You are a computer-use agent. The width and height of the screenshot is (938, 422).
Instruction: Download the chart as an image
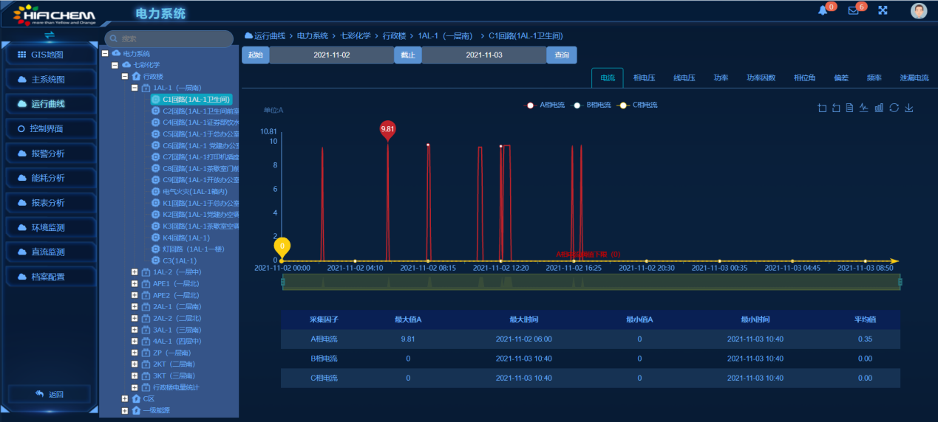[x=909, y=108]
